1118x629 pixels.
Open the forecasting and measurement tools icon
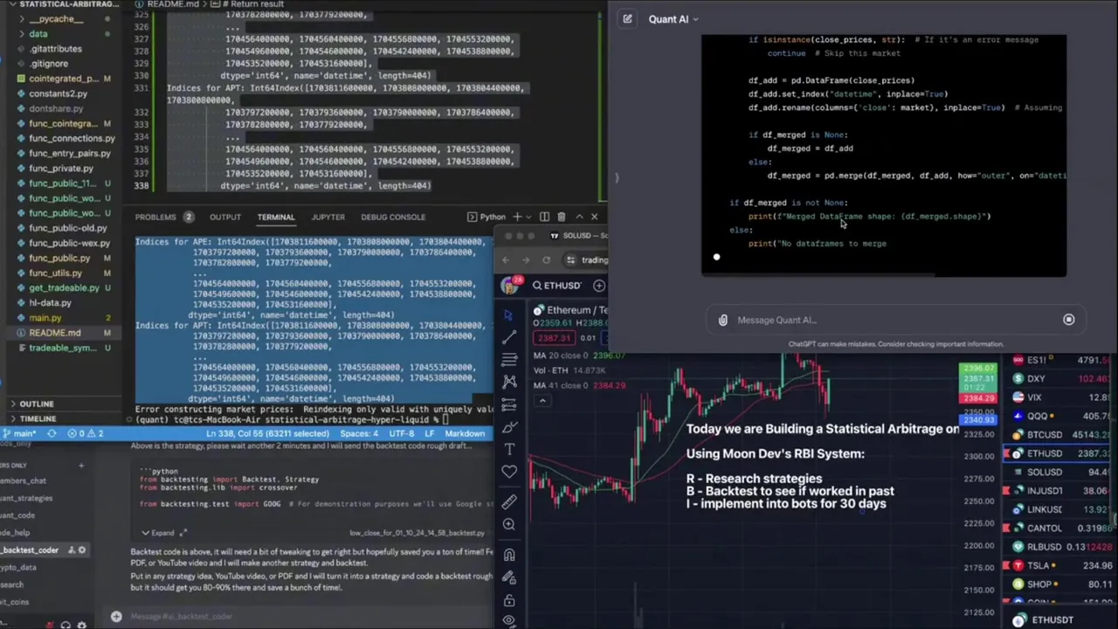(x=509, y=404)
